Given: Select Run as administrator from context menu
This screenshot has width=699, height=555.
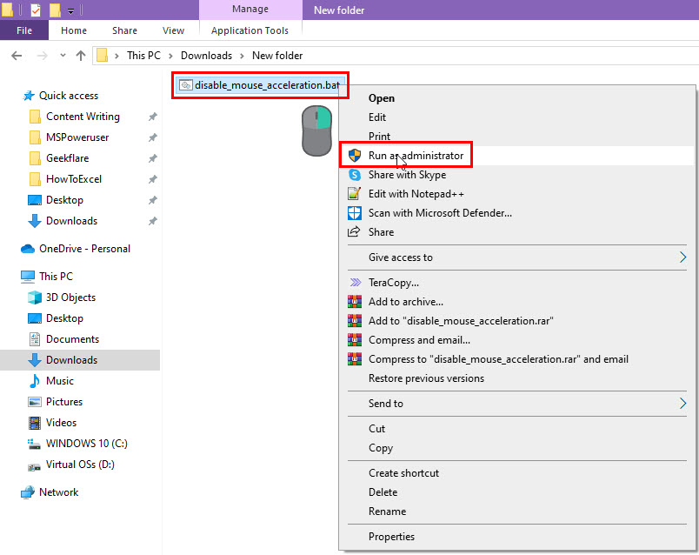Looking at the screenshot, I should [x=416, y=156].
